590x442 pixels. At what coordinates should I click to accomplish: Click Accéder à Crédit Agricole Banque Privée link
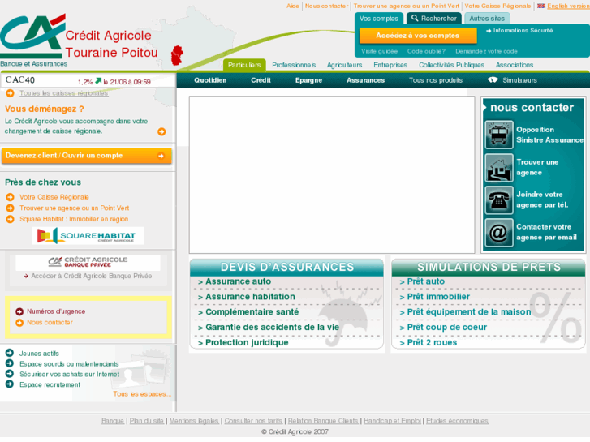coord(92,276)
